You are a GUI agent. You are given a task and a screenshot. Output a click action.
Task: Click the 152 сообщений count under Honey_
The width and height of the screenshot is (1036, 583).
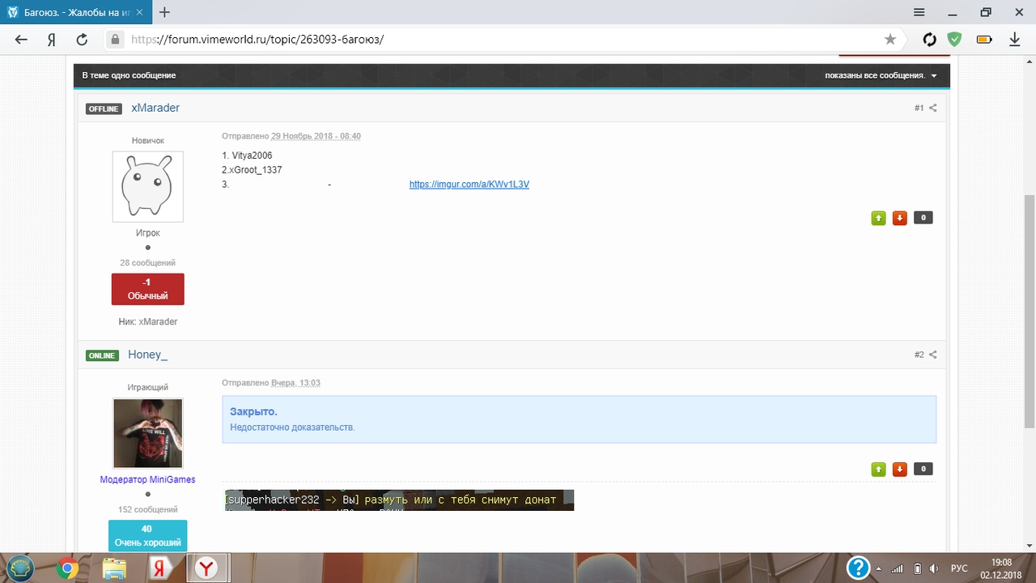[147, 510]
